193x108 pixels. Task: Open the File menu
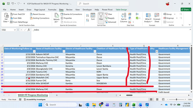(x=5, y=9)
